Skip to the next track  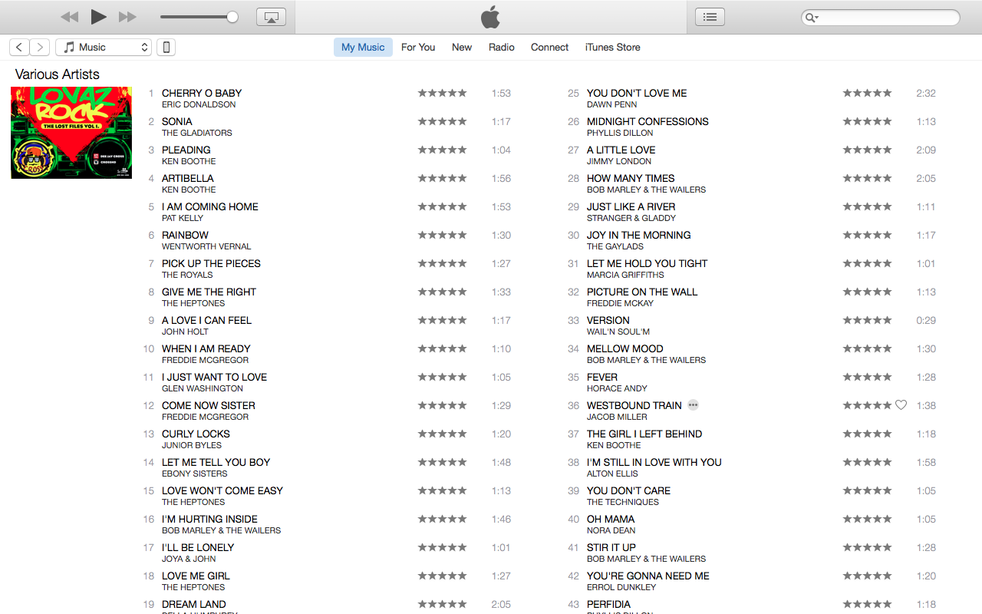[127, 17]
